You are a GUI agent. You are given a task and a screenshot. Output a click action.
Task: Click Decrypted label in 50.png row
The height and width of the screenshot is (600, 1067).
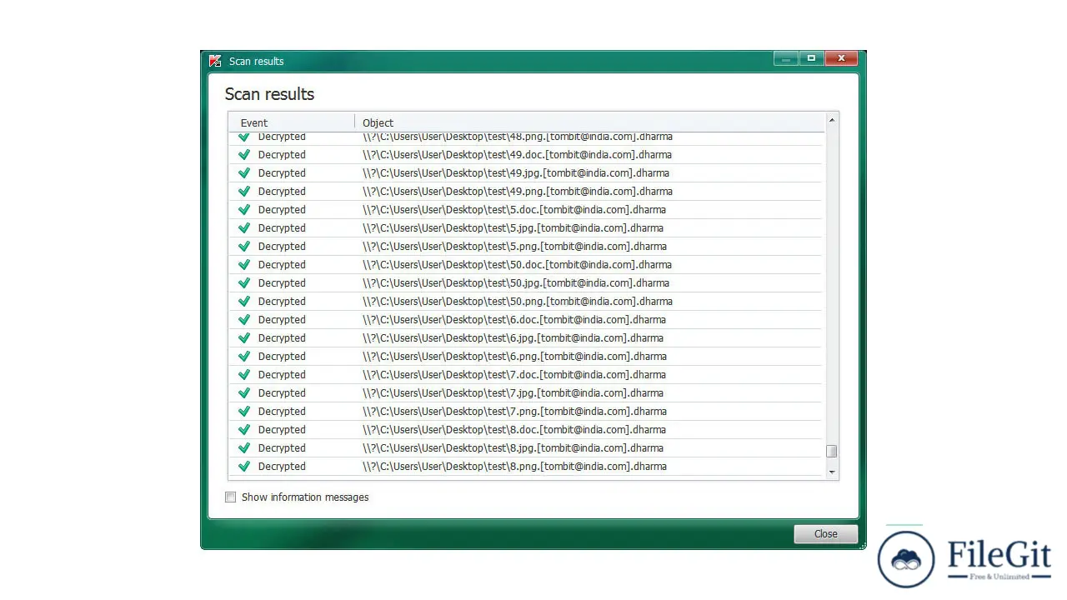coord(282,301)
